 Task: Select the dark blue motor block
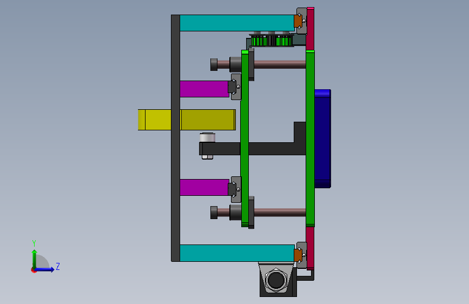pos(322,139)
